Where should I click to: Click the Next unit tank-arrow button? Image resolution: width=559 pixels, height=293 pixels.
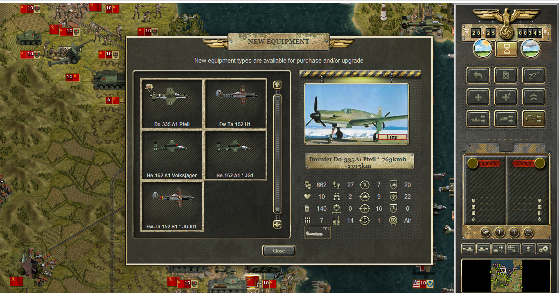pos(483,248)
